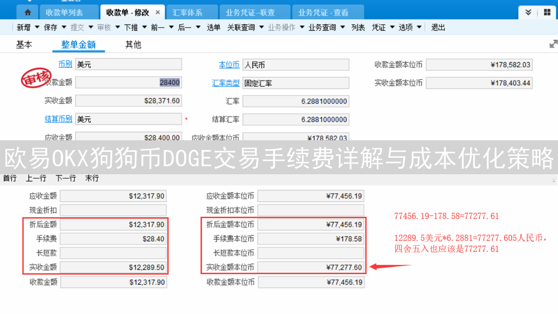
Task: Click the 手续费 field showing $28.40
Action: 113,239
